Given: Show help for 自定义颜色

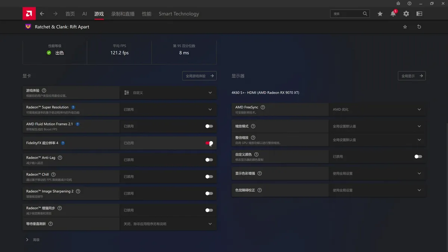Looking at the screenshot, I should pos(256,154).
